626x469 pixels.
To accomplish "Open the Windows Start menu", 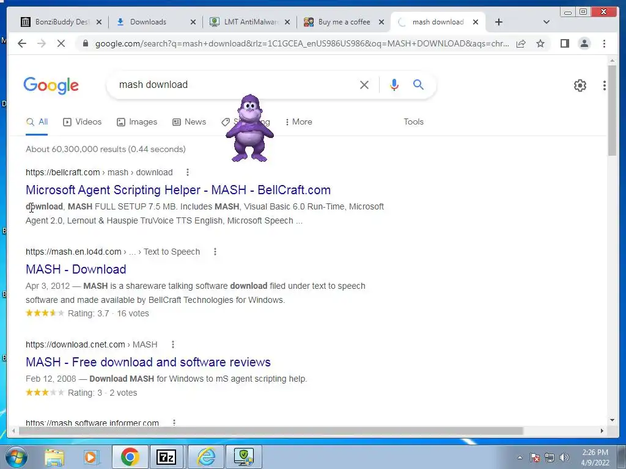I will (17, 457).
